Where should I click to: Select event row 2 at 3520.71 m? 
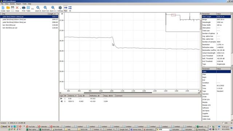pos(130,101)
